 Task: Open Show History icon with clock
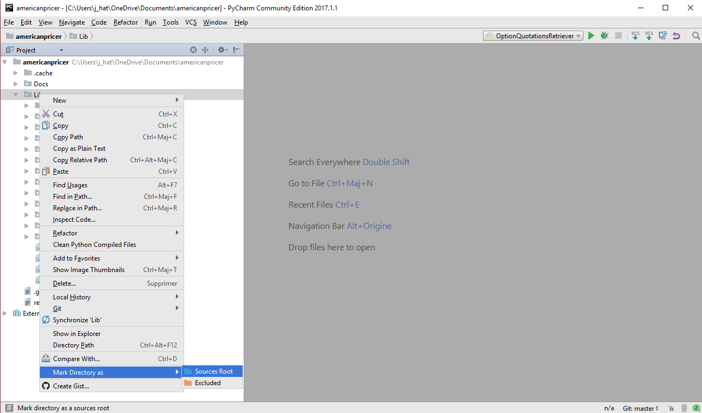click(663, 36)
